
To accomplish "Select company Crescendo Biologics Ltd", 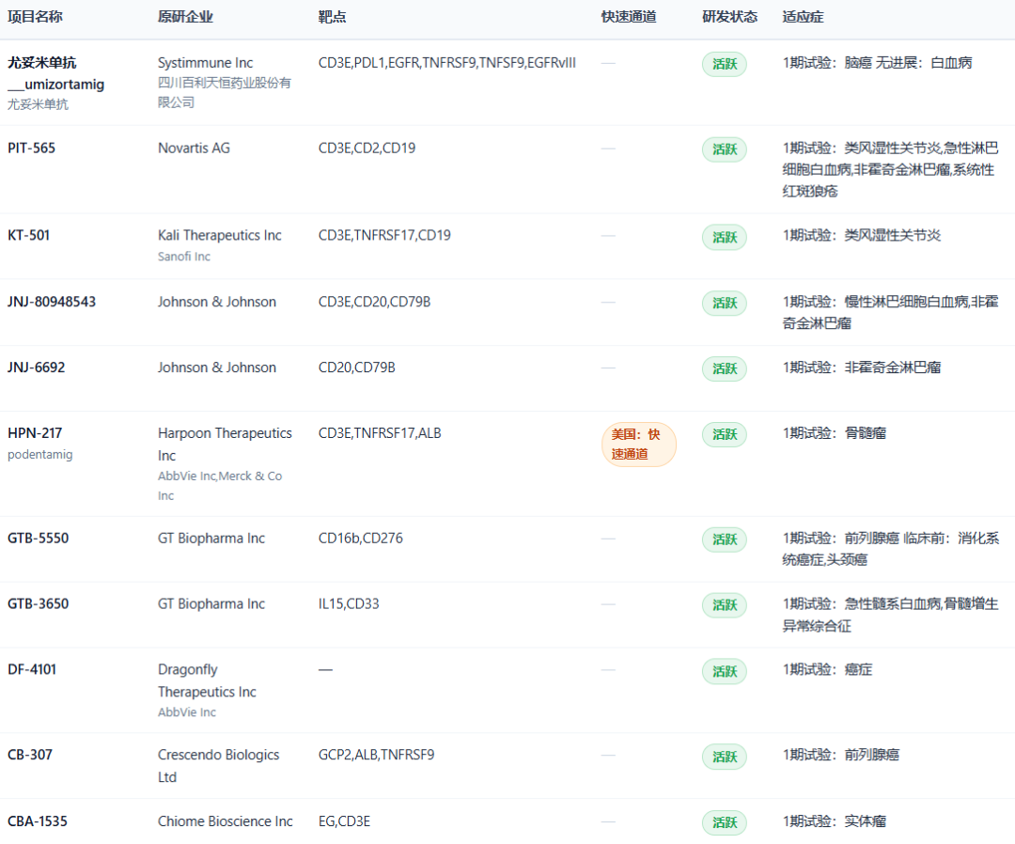I will [219, 766].
